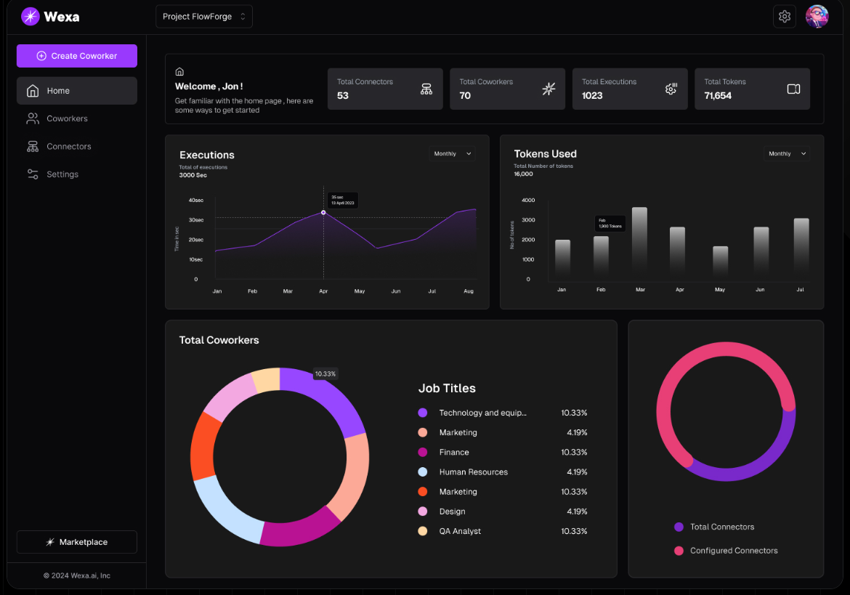Click the Home sidebar house icon
Image resolution: width=850 pixels, height=595 pixels.
[33, 91]
